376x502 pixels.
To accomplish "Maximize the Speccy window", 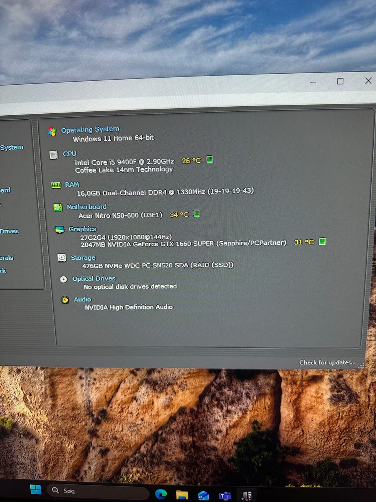I will pyautogui.click(x=340, y=81).
